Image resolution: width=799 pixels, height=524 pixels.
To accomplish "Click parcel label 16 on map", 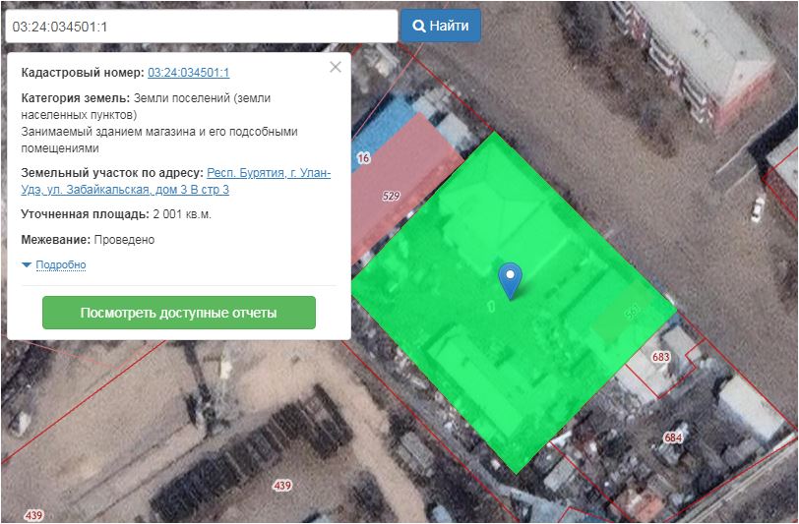I will [363, 158].
